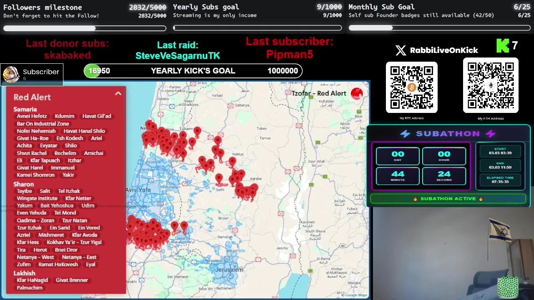Select Even Yehuda entry
This screenshot has height=300, width=534.
[32, 213]
